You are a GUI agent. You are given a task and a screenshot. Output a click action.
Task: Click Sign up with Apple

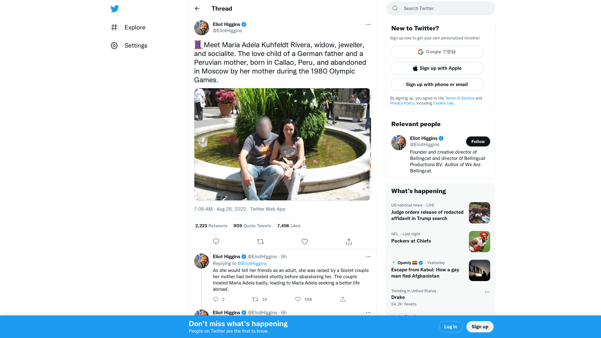(437, 68)
